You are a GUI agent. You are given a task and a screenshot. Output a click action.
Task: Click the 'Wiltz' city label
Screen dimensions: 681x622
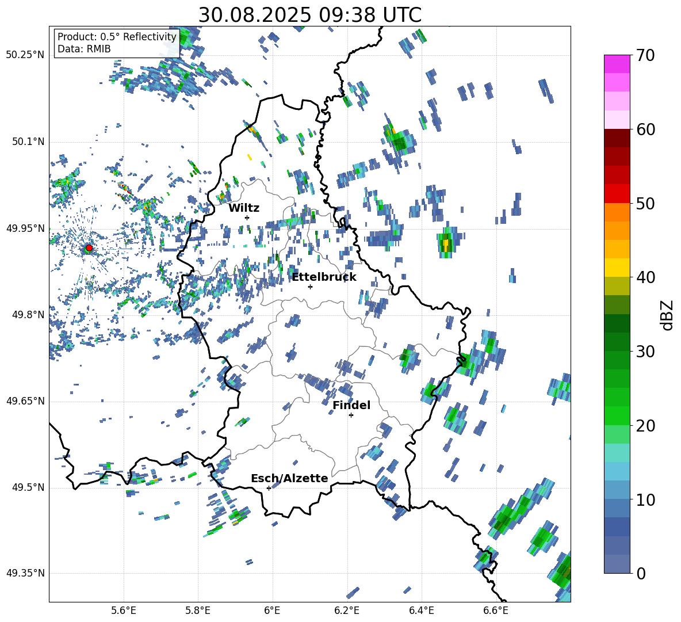(244, 208)
